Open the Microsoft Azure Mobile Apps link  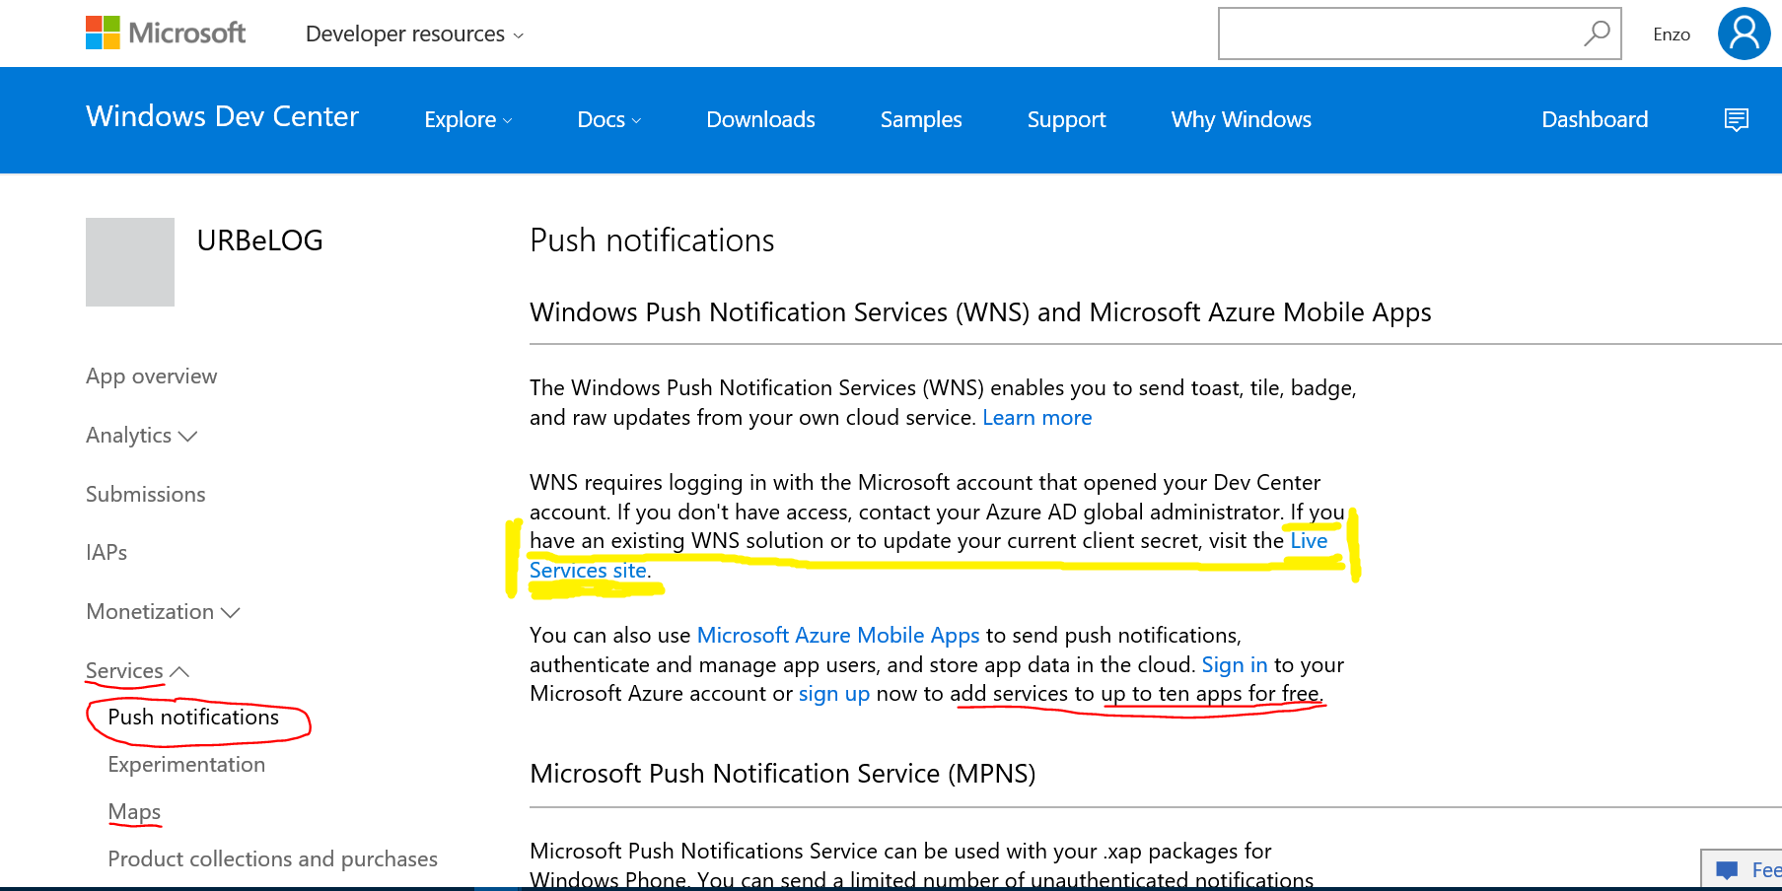pos(837,636)
